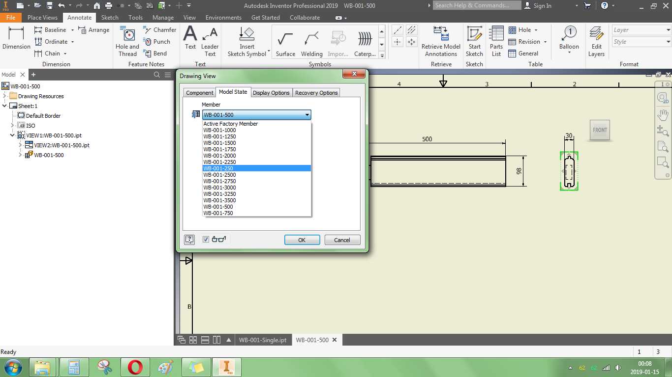Open Windows Start menu

[13, 367]
